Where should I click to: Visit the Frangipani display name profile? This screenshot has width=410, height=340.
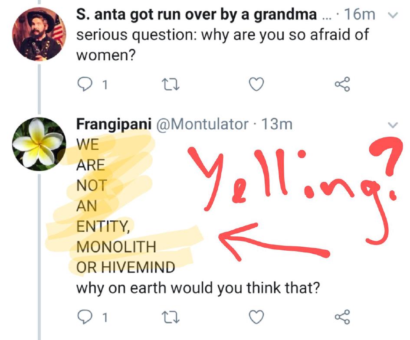click(x=114, y=124)
